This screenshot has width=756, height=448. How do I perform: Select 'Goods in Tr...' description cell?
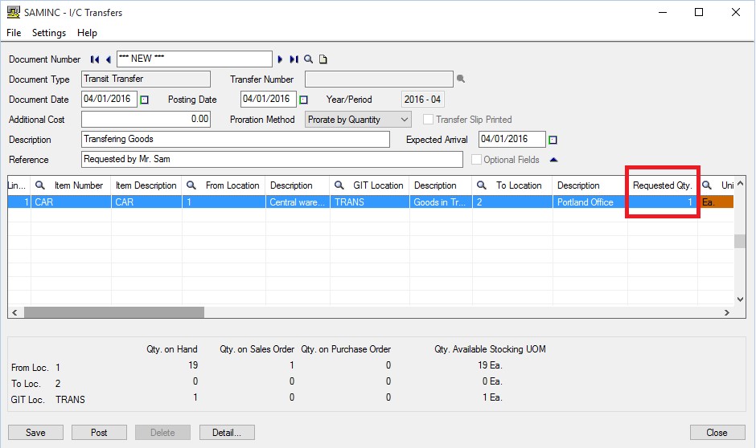(x=441, y=202)
